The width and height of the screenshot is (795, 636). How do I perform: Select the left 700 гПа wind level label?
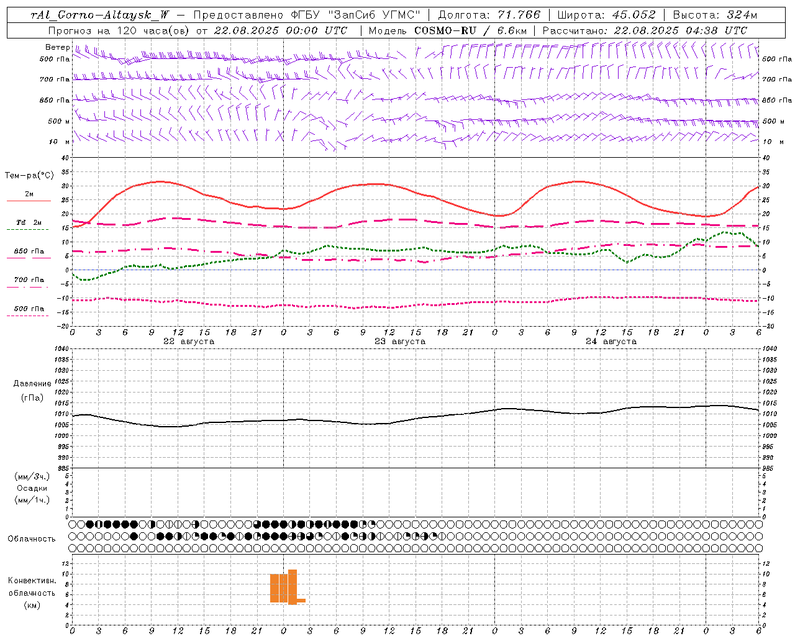point(55,79)
